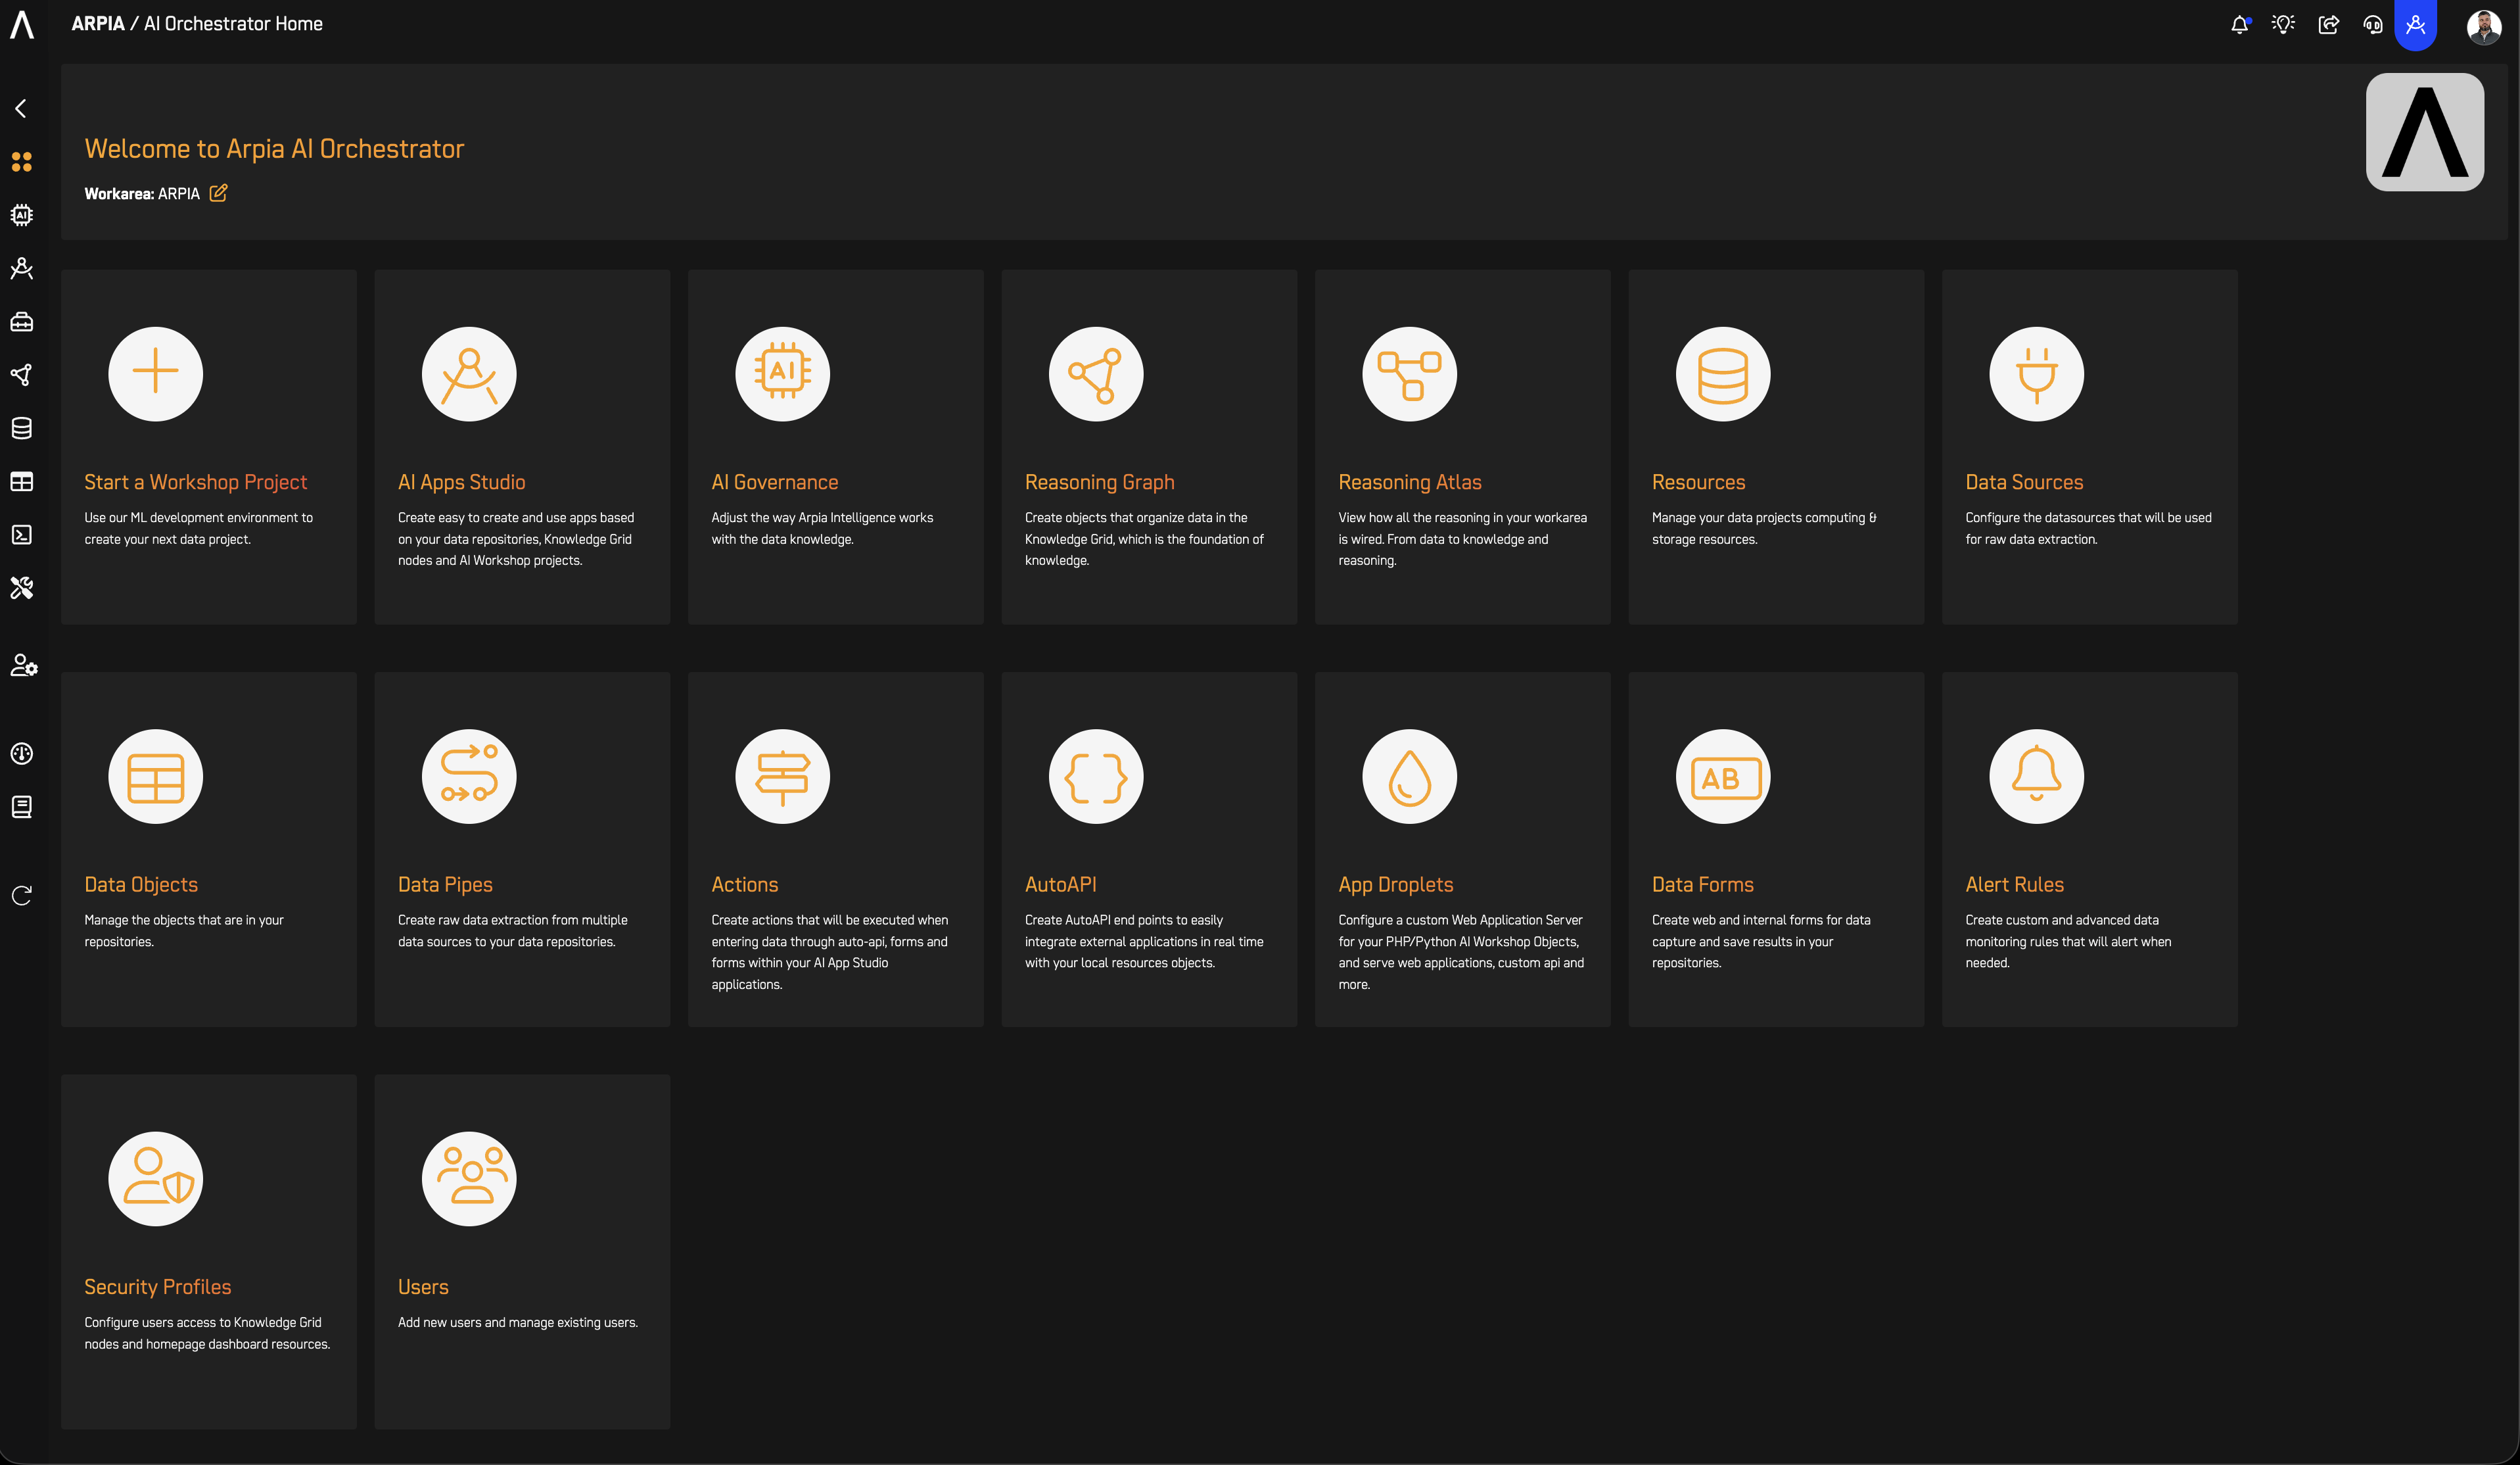This screenshot has height=1465, width=2520.
Task: Open the headset support icon
Action: pyautogui.click(x=2372, y=25)
